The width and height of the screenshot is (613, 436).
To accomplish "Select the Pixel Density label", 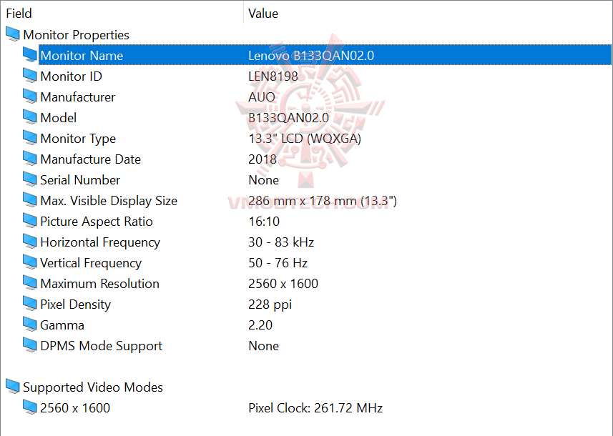I will click(76, 304).
